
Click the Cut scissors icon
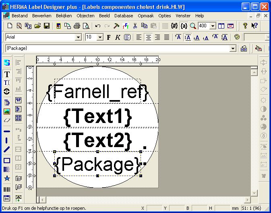coord(135,26)
